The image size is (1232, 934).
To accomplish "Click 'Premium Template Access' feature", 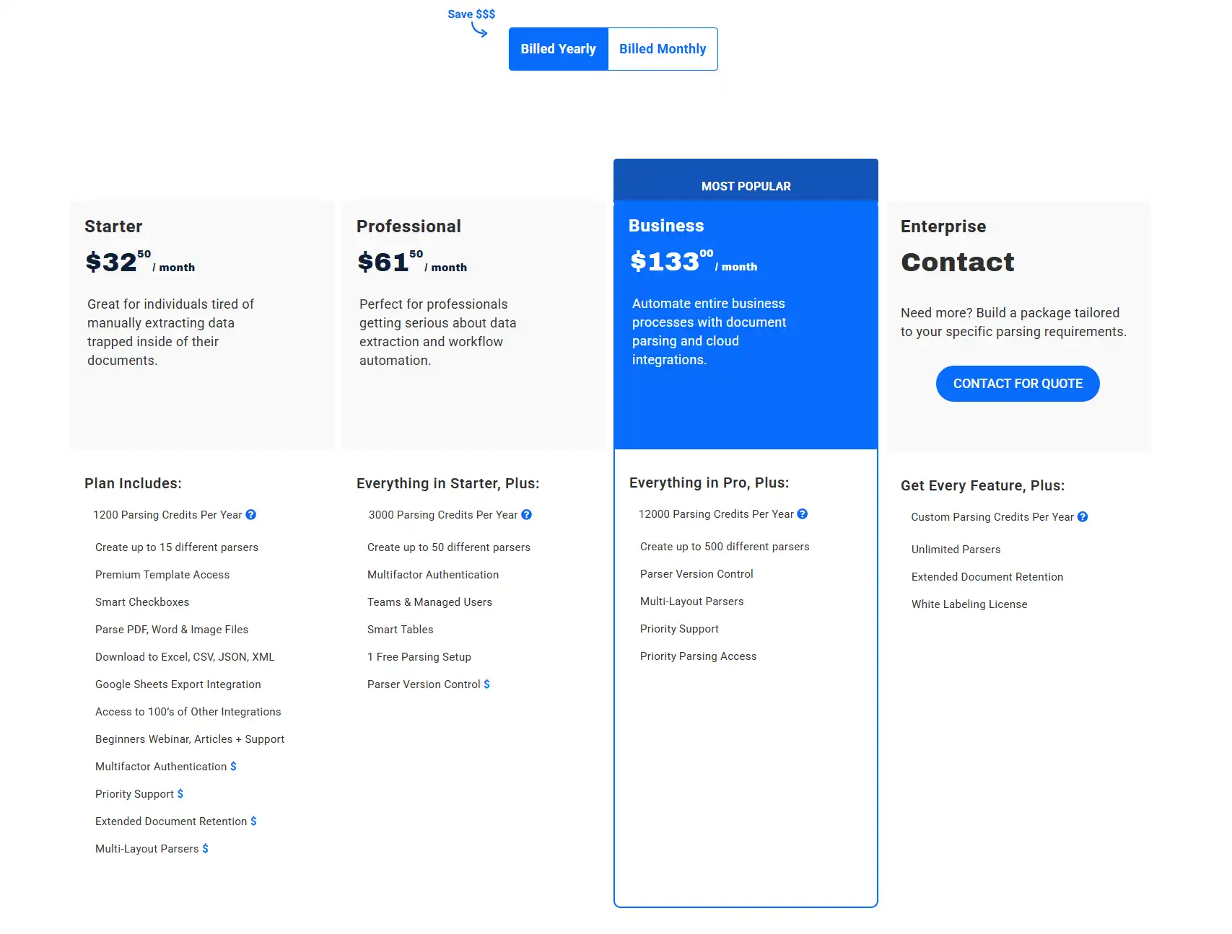I will (162, 575).
